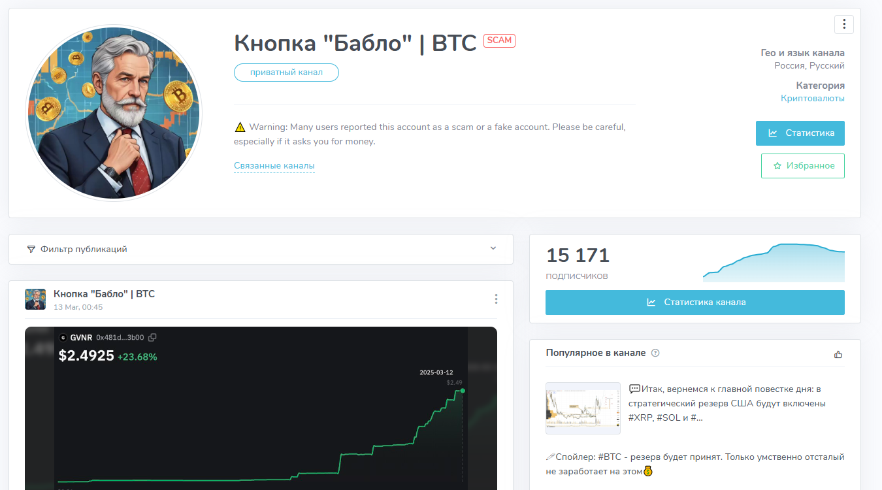Click the post channel name Кнопка "Бабло" | BTC
The width and height of the screenshot is (882, 490).
(104, 294)
